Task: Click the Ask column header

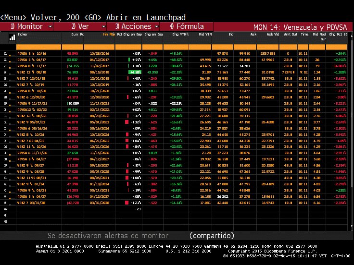Action: coord(253,34)
